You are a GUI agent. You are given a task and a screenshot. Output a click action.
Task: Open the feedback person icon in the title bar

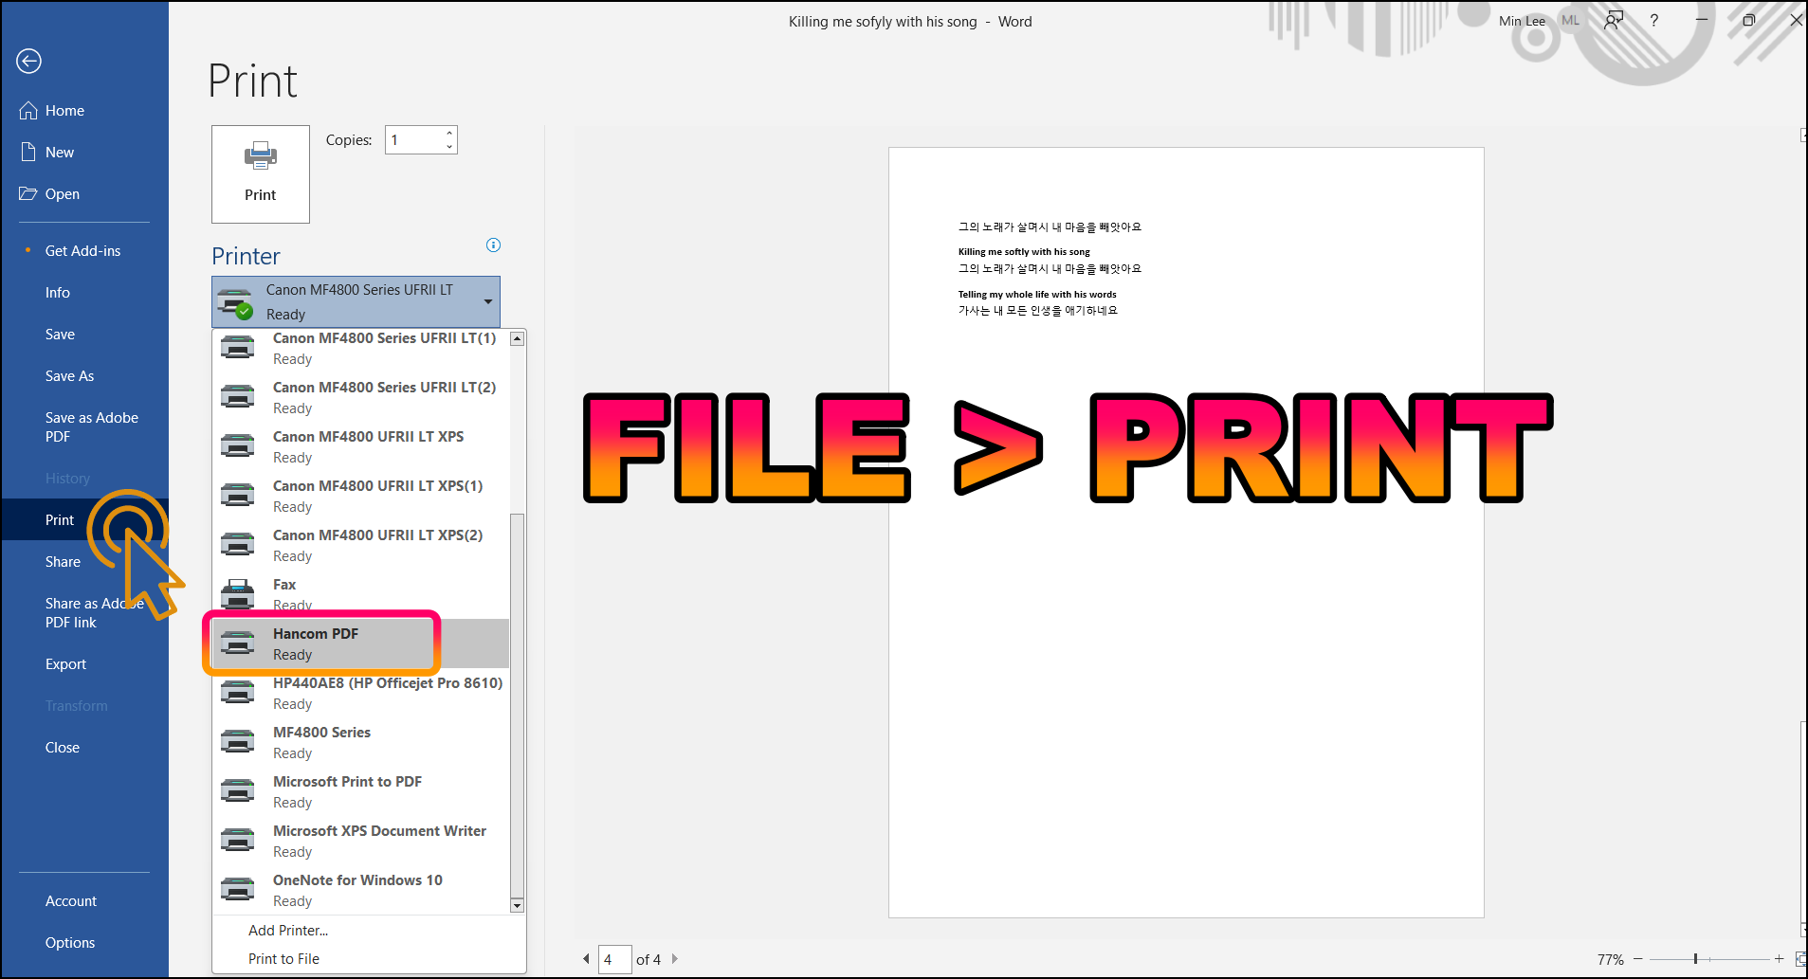[x=1614, y=21]
